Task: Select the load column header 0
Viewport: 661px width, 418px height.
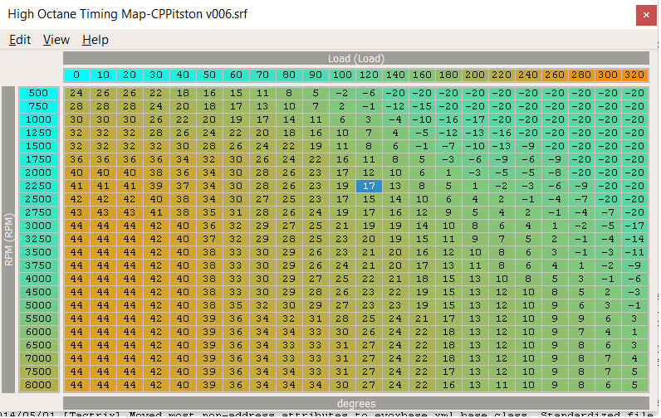Action: (x=76, y=75)
